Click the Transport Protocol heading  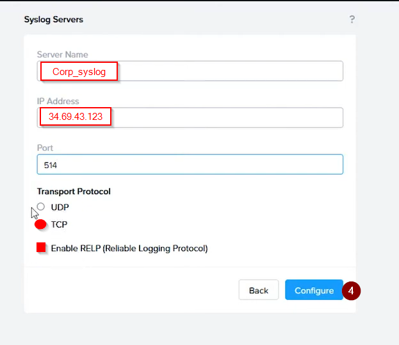click(74, 191)
